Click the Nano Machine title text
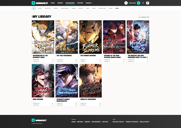The image size is (181, 128). coord(38,99)
